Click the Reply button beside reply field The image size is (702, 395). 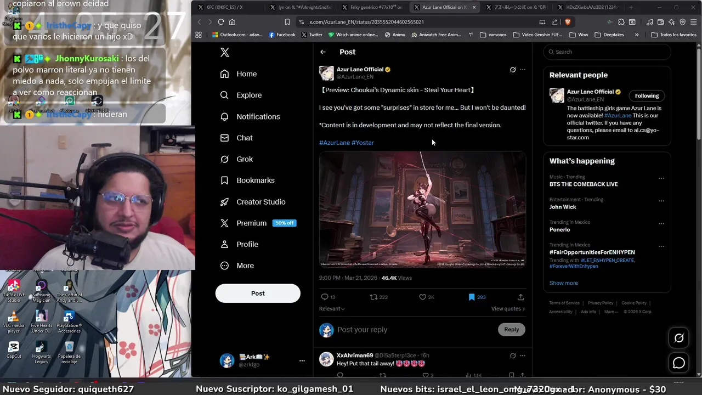coord(512,329)
